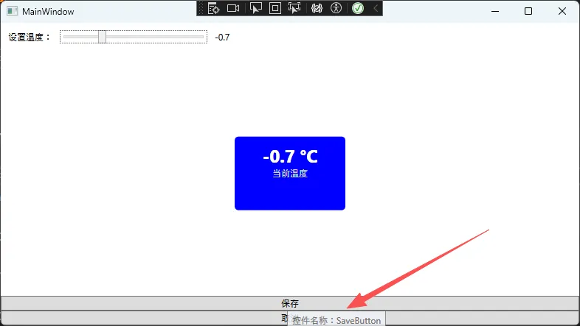Enable the Select Element pointer tool
This screenshot has height=326, width=580.
point(256,8)
